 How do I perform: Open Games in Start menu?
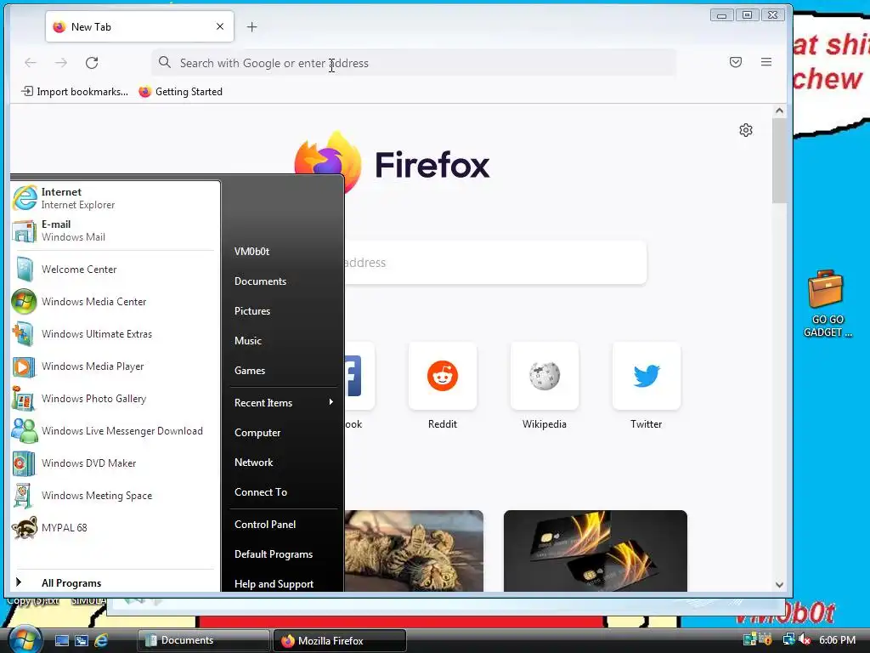283,371
